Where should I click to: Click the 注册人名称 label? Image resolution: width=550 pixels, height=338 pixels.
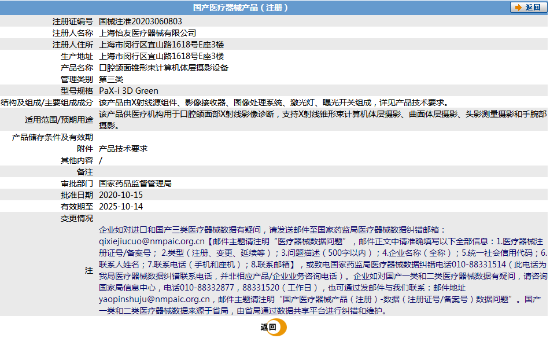tap(73, 33)
